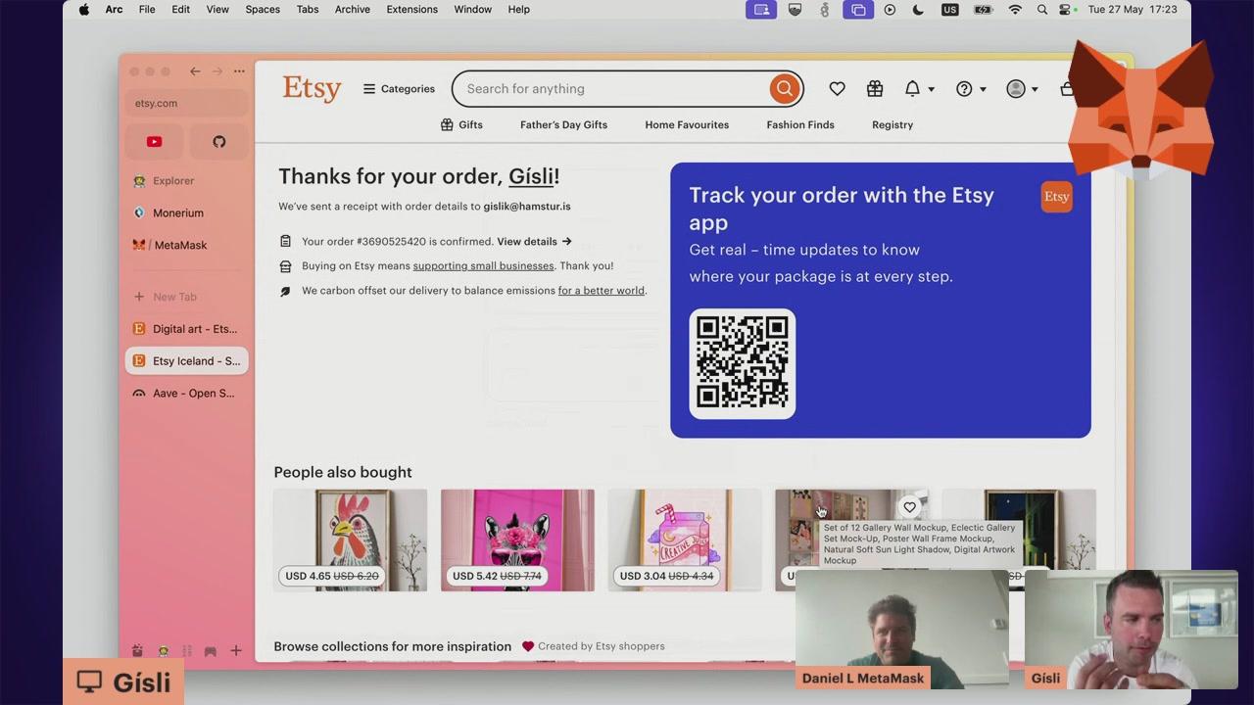Open the Arc site controls three-dot menu
This screenshot has height=705, width=1254.
239,71
